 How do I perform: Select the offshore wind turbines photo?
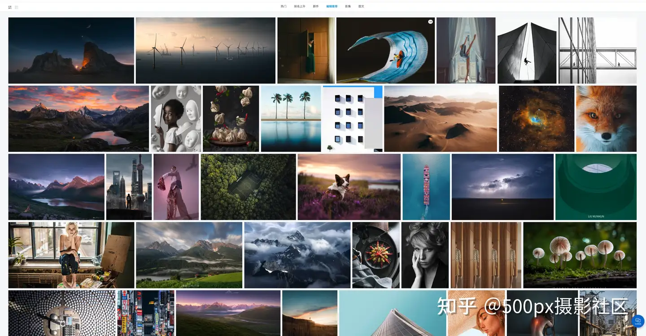click(x=205, y=50)
